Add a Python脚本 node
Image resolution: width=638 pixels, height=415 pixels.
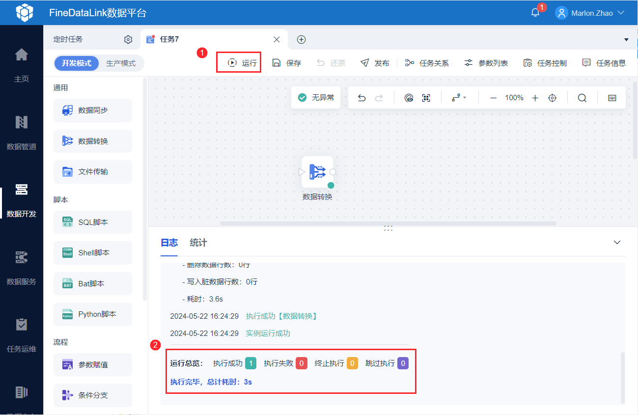click(x=93, y=314)
